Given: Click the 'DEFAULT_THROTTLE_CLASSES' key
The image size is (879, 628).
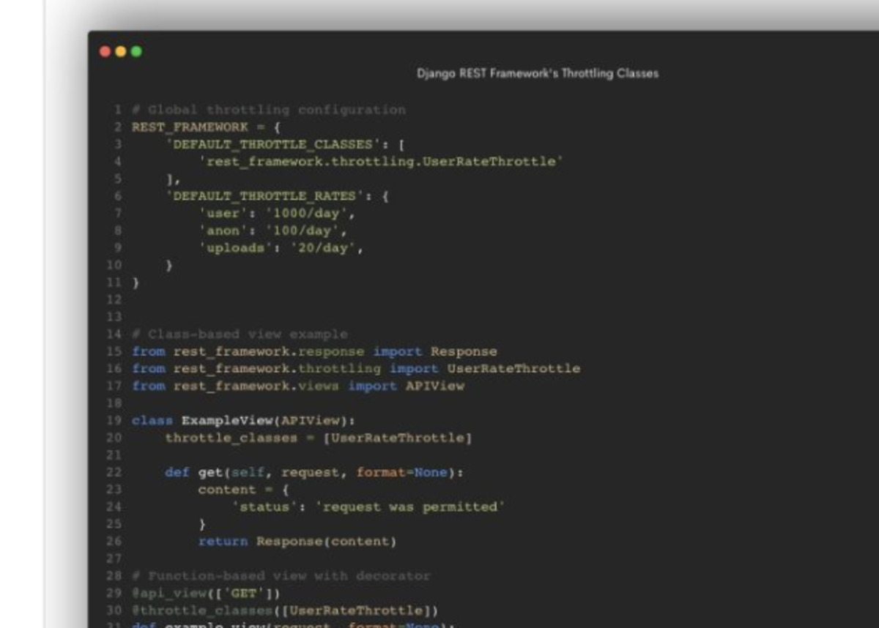Looking at the screenshot, I should click(x=272, y=144).
